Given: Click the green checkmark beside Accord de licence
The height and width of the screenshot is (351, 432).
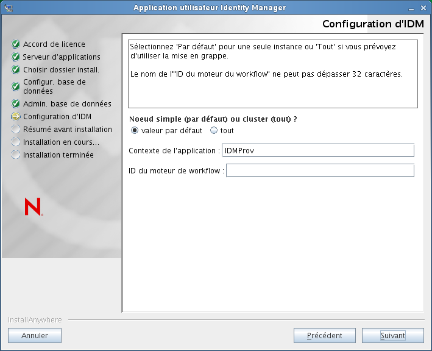Looking at the screenshot, I should [x=16, y=44].
